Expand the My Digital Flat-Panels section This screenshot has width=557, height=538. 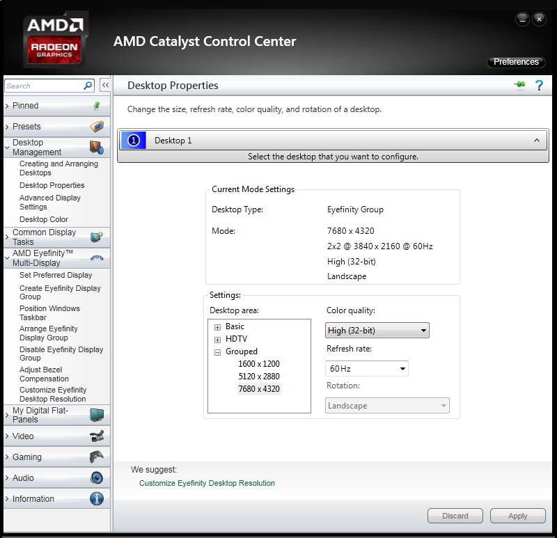[7, 415]
